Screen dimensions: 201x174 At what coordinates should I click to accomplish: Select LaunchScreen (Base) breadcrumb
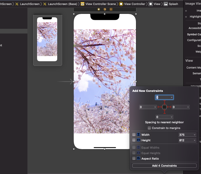[63, 4]
